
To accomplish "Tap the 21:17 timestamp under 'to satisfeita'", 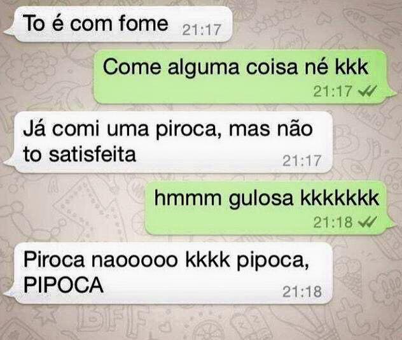I will click(301, 160).
